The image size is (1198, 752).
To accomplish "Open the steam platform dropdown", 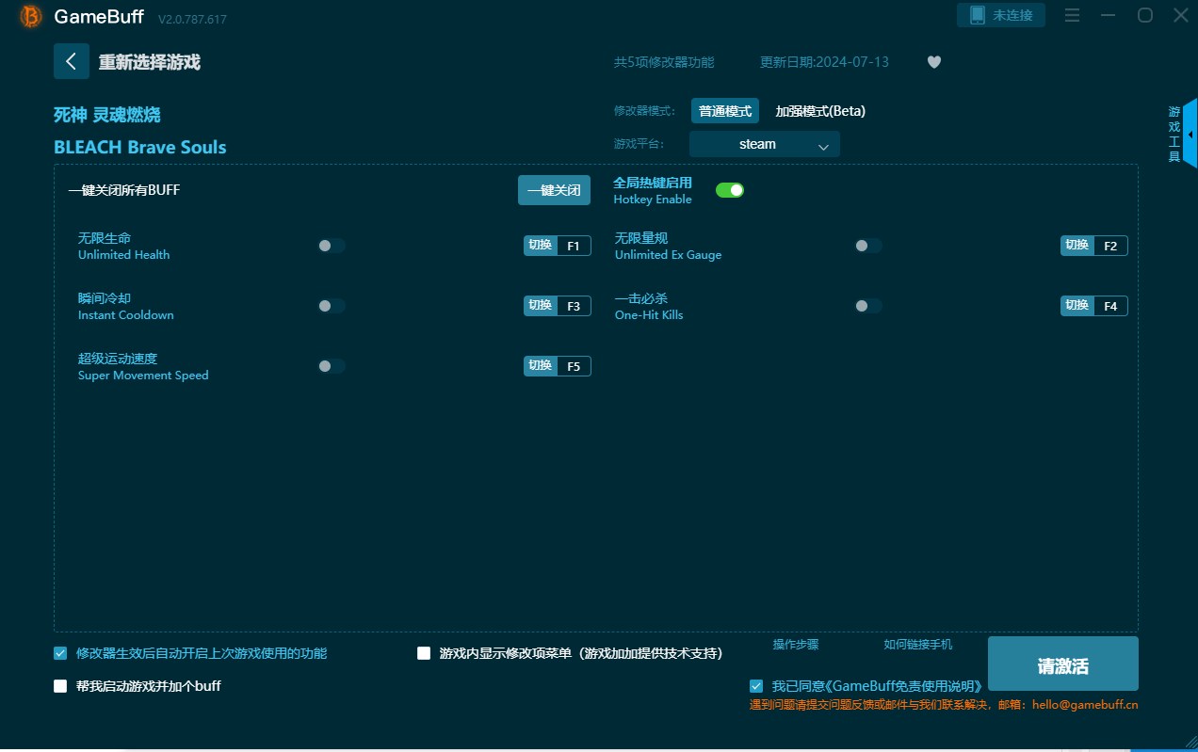I will click(x=764, y=144).
